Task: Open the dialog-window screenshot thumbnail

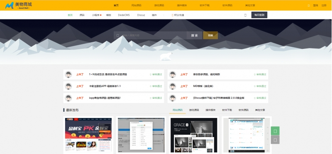Action: (x=141, y=135)
